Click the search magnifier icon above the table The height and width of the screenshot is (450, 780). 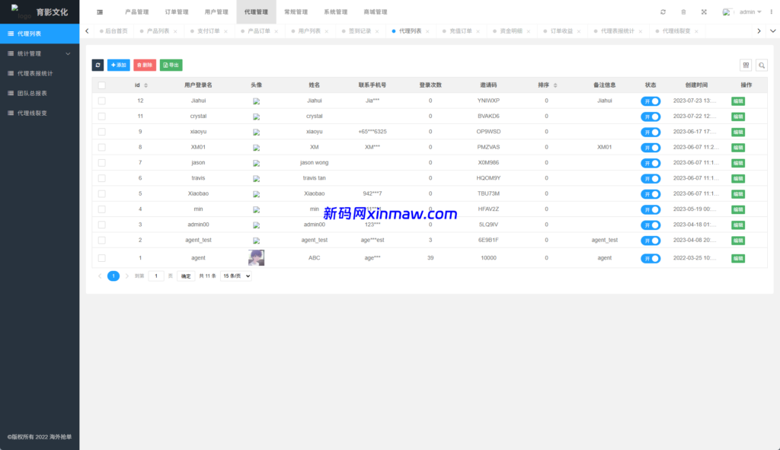[761, 65]
